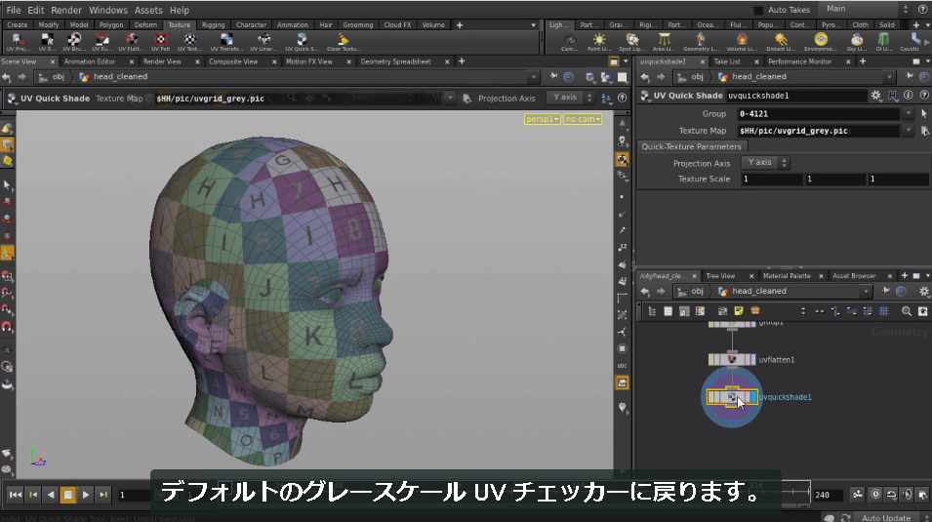The height and width of the screenshot is (522, 932).
Task: Click the UV Transform shelf tool
Action: coord(226,41)
